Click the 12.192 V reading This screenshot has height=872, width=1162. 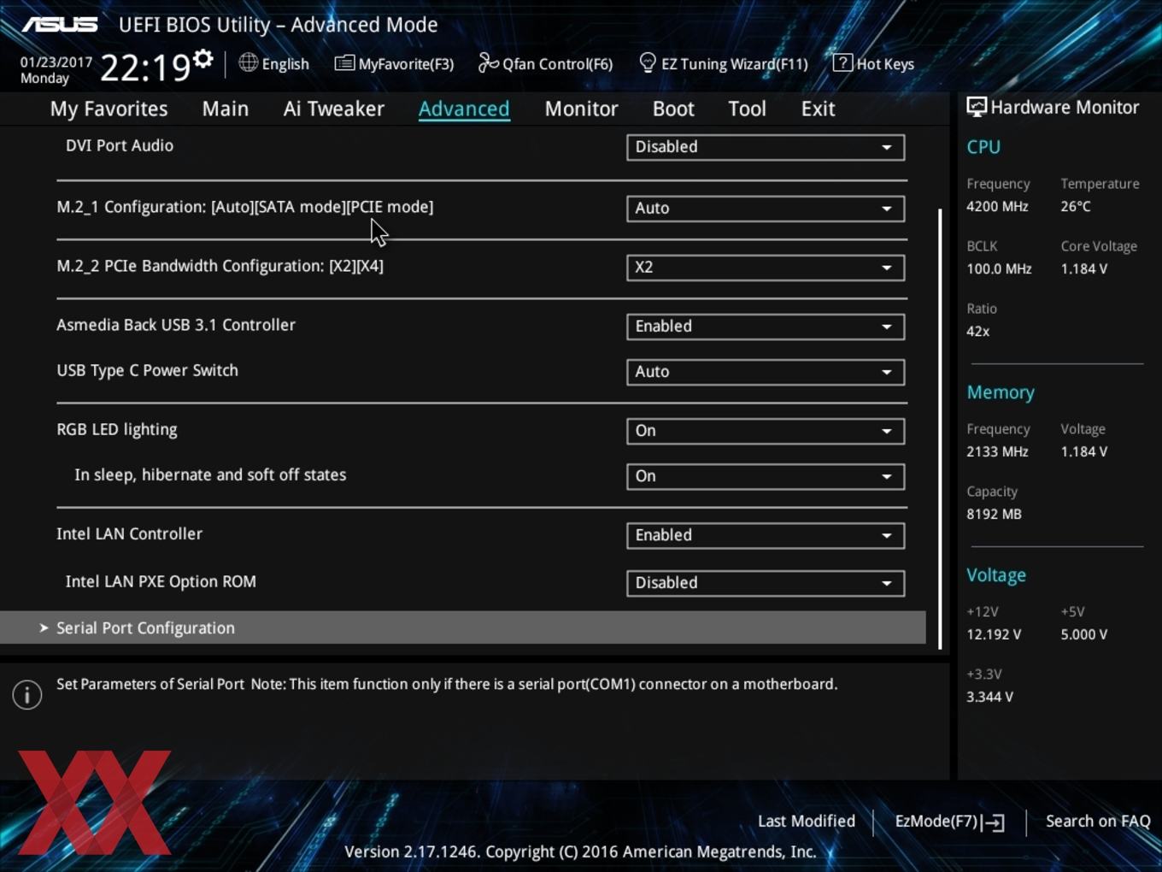pos(994,634)
